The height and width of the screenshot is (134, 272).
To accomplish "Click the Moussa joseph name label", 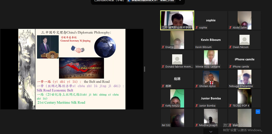I will [x=208, y=125].
